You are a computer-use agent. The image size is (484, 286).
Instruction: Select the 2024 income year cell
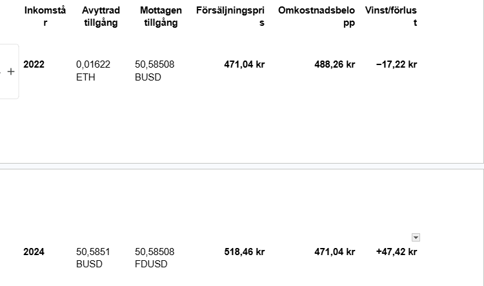(x=34, y=252)
